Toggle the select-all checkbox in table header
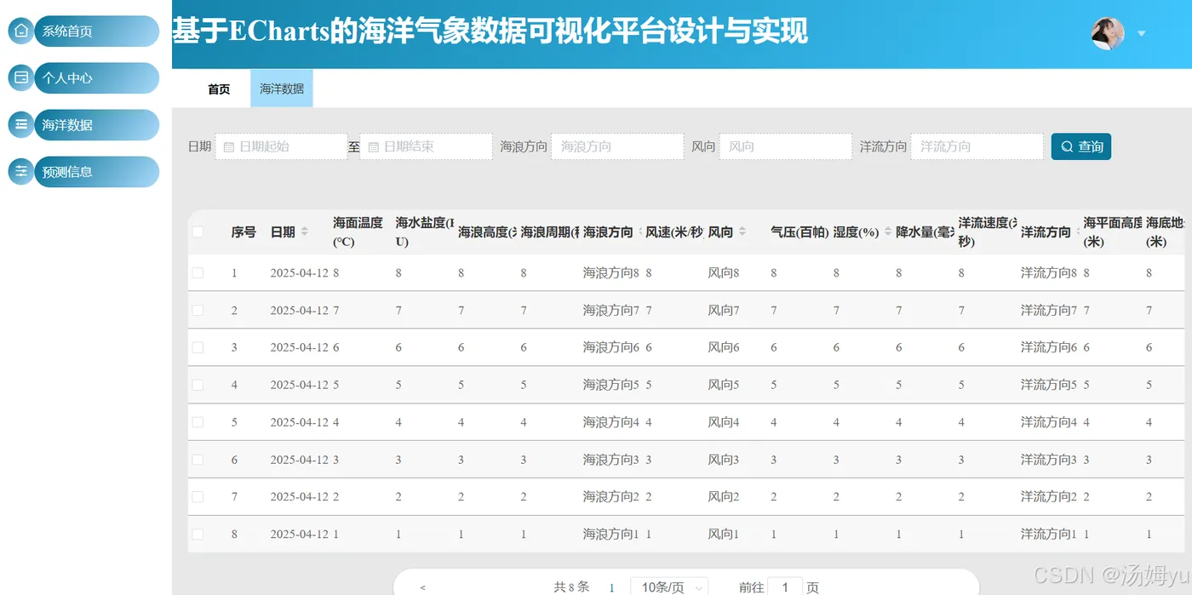The width and height of the screenshot is (1192, 595). pyautogui.click(x=198, y=232)
